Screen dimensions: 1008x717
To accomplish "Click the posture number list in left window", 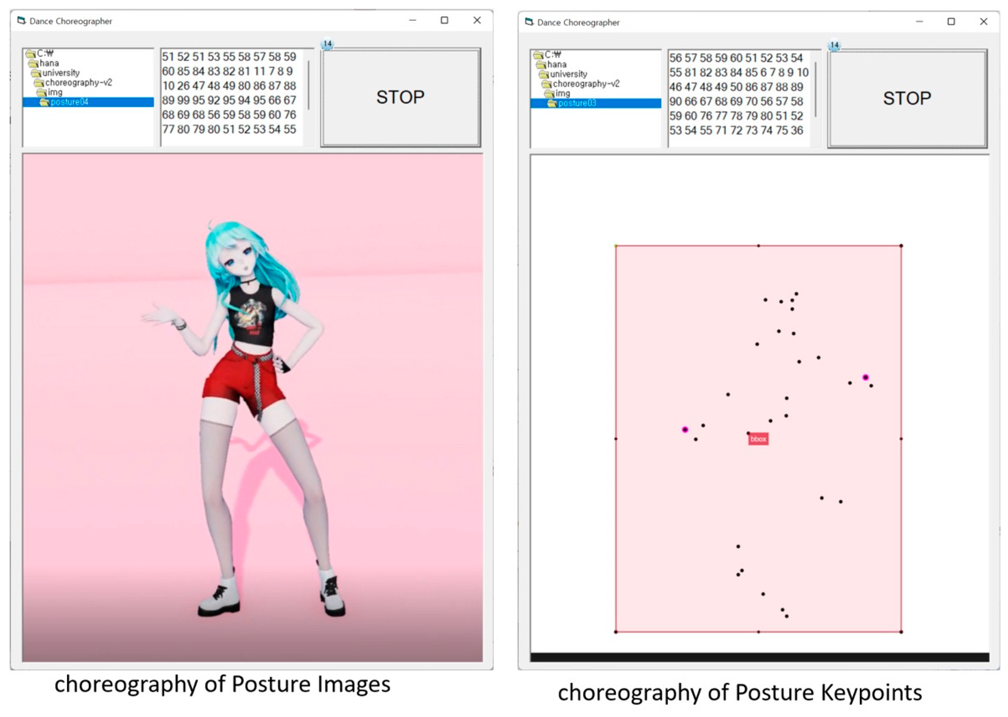I will (x=229, y=93).
